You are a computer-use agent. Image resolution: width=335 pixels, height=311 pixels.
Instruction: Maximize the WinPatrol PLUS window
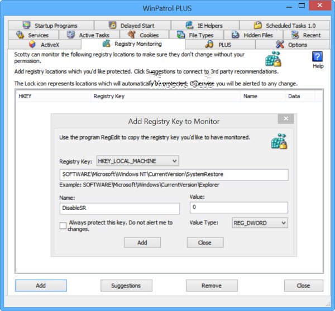pyautogui.click(x=301, y=6)
